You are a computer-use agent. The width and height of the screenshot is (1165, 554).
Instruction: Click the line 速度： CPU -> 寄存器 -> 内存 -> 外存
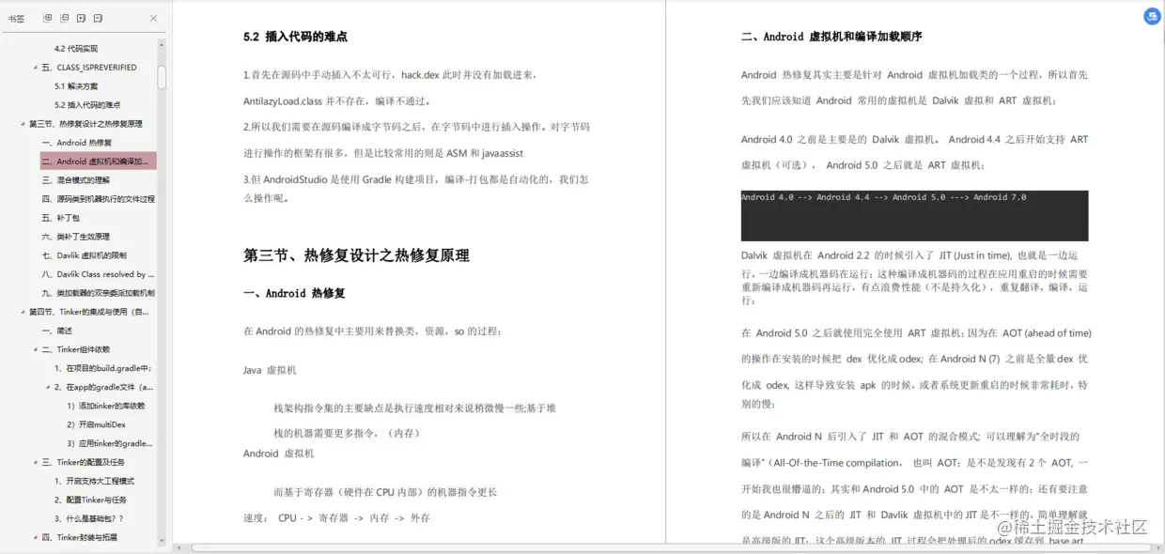pos(336,517)
